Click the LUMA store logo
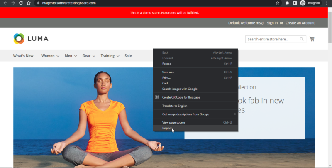Screen dimensions: 332x168 coord(31,39)
